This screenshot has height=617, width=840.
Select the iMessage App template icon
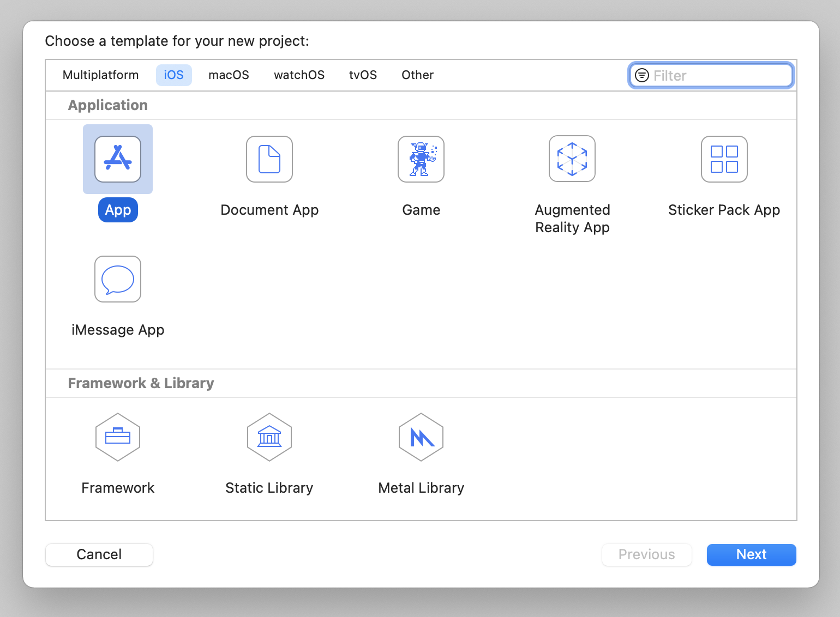[x=118, y=279]
